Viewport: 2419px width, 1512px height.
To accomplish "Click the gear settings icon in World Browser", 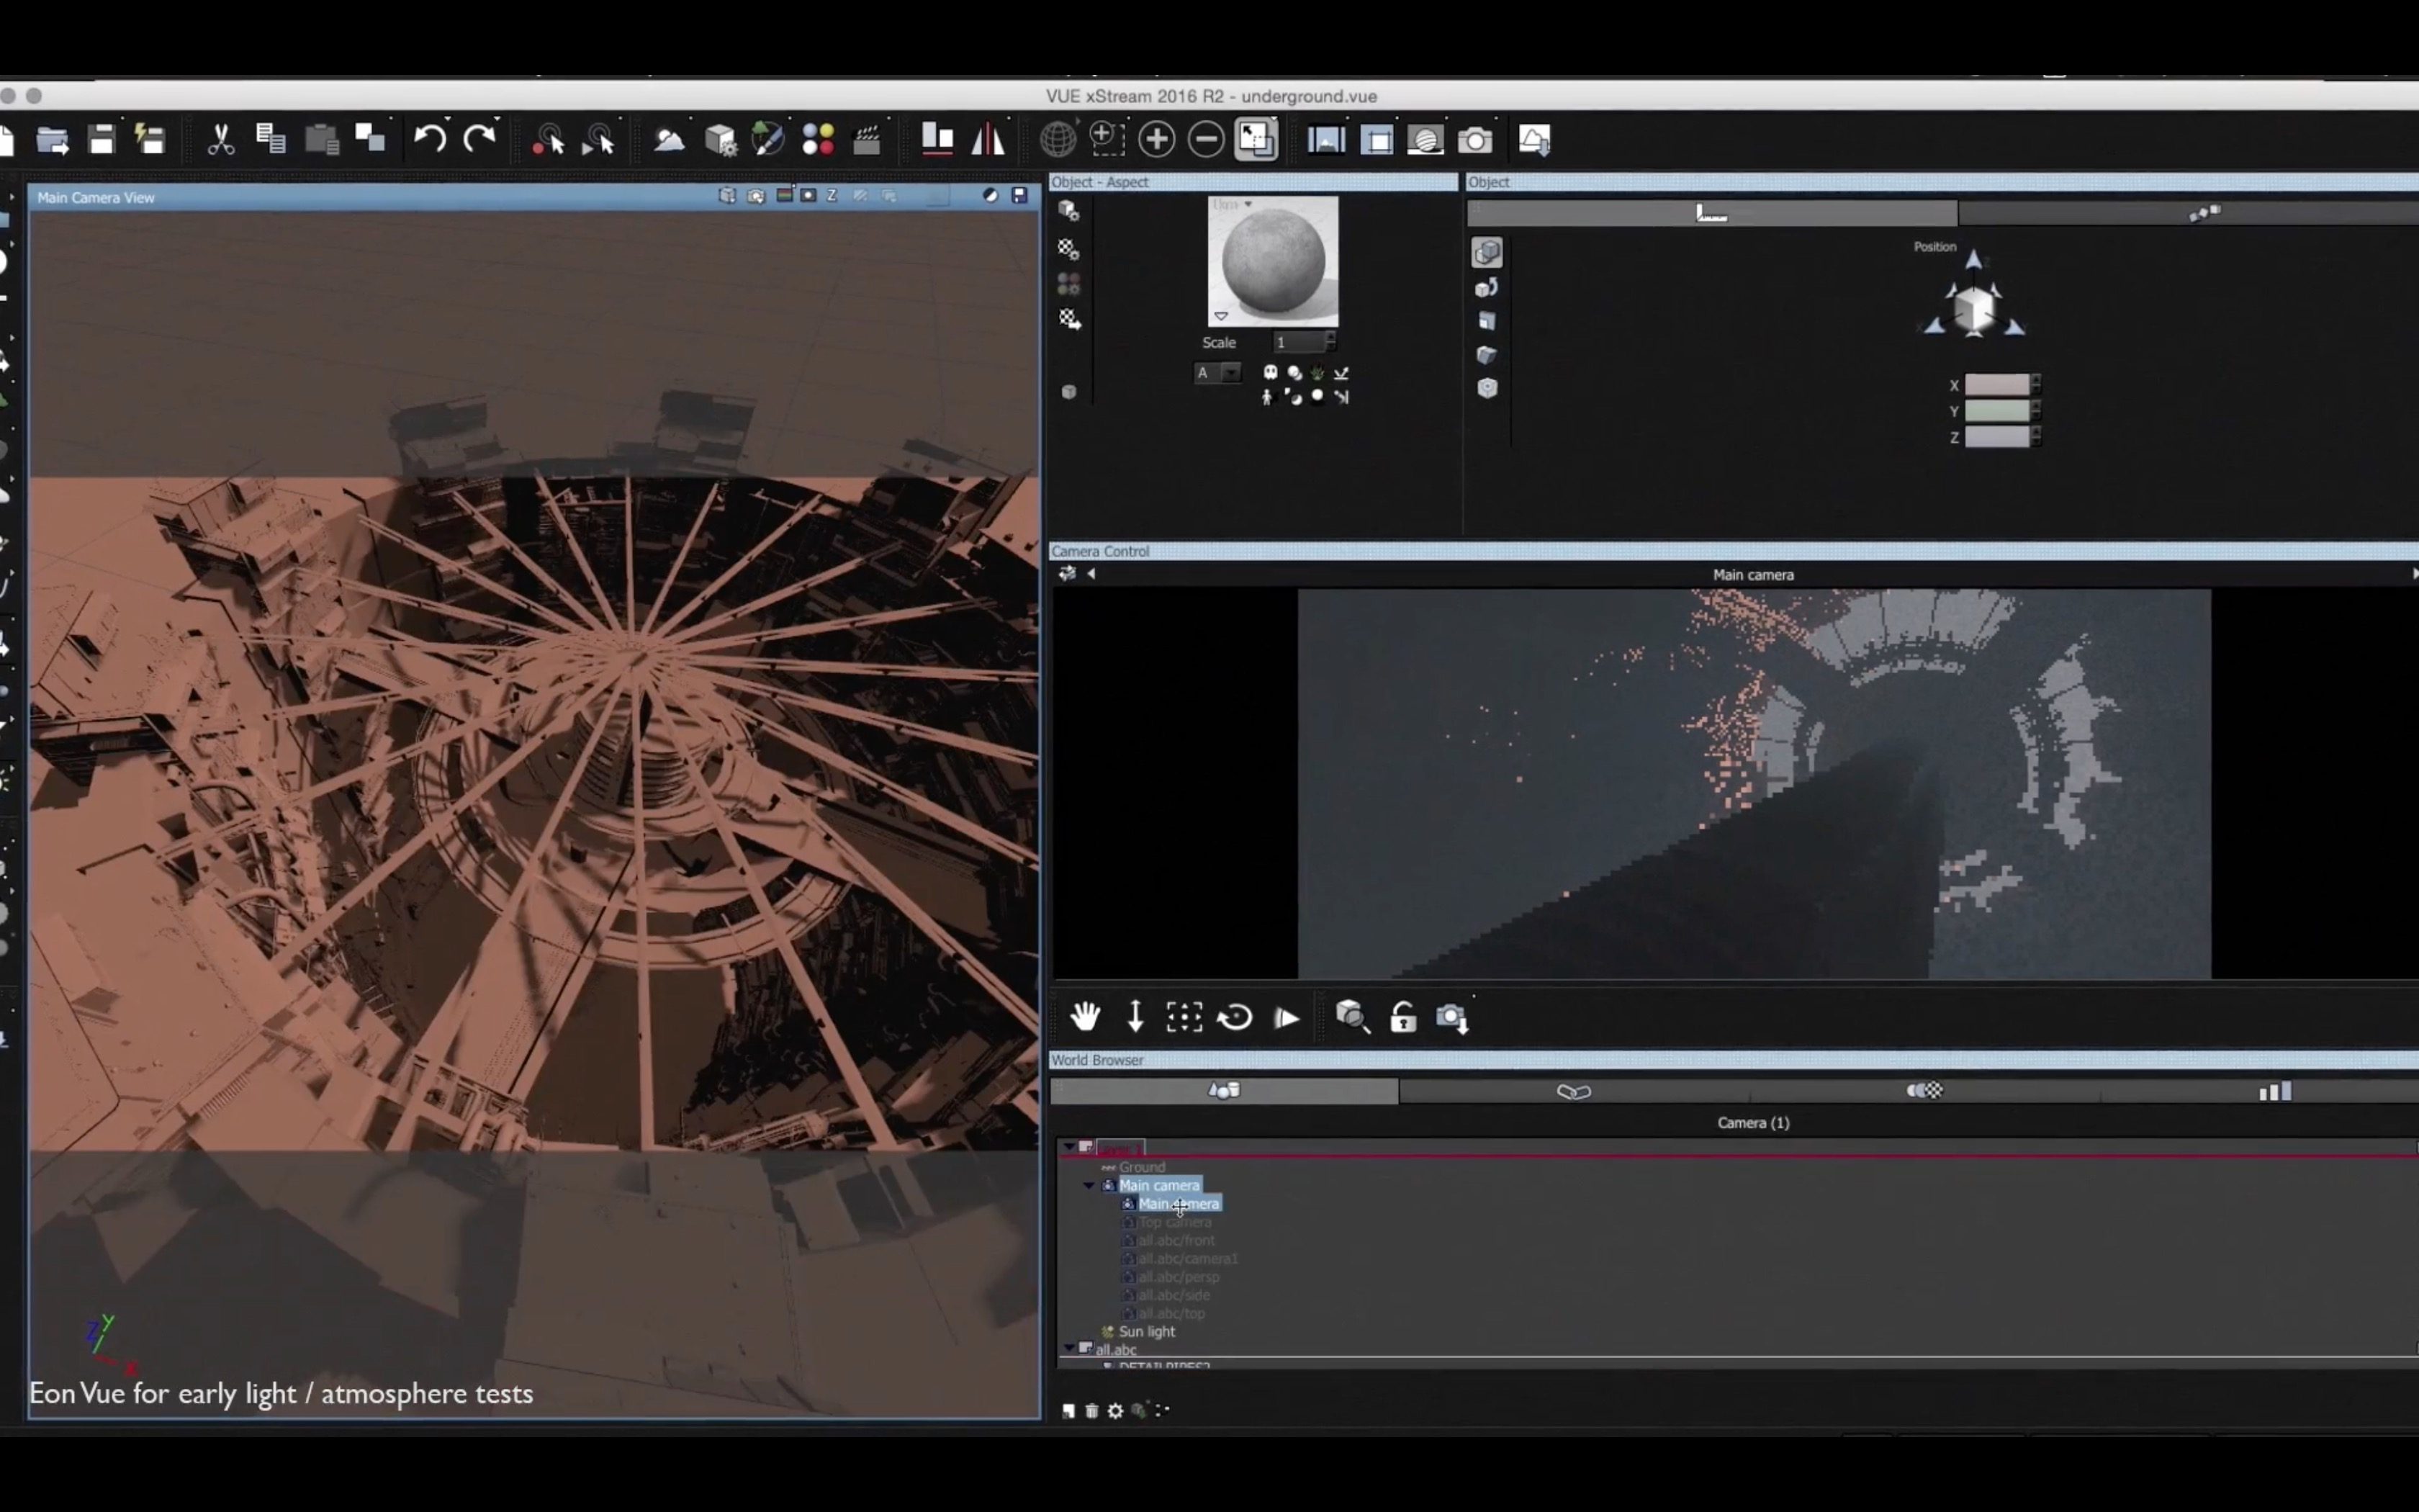I will click(x=1115, y=1411).
